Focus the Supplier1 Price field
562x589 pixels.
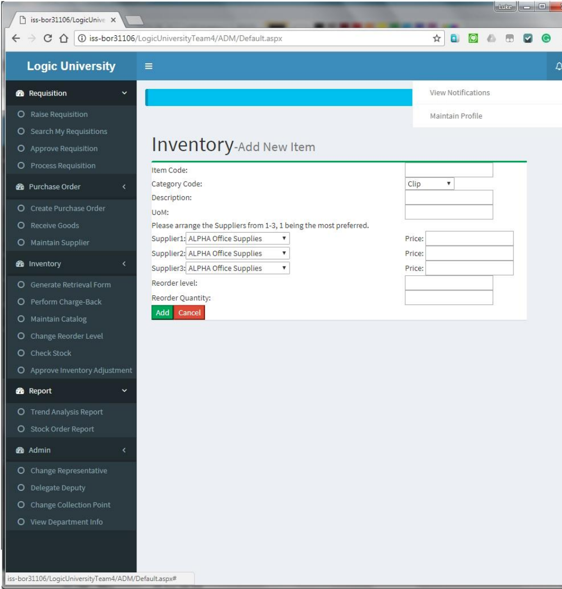469,238
